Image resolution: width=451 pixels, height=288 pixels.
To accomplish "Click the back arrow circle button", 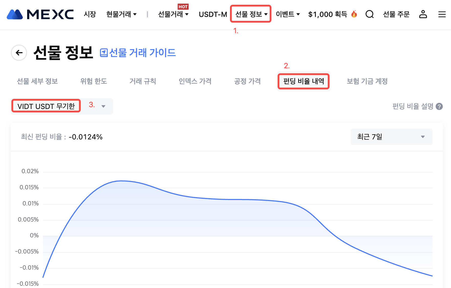I will pos(19,53).
